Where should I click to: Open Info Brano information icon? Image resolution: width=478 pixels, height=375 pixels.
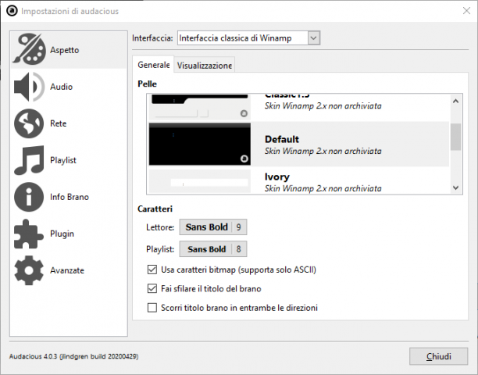pos(29,197)
